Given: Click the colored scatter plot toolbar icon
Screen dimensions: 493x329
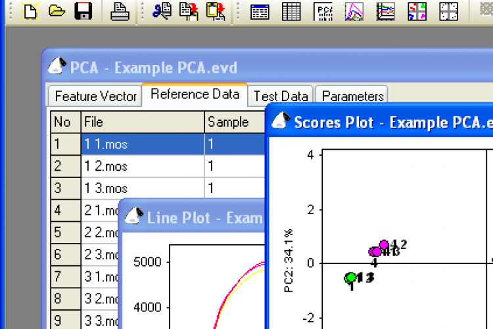Looking at the screenshot, I should pos(417,11).
